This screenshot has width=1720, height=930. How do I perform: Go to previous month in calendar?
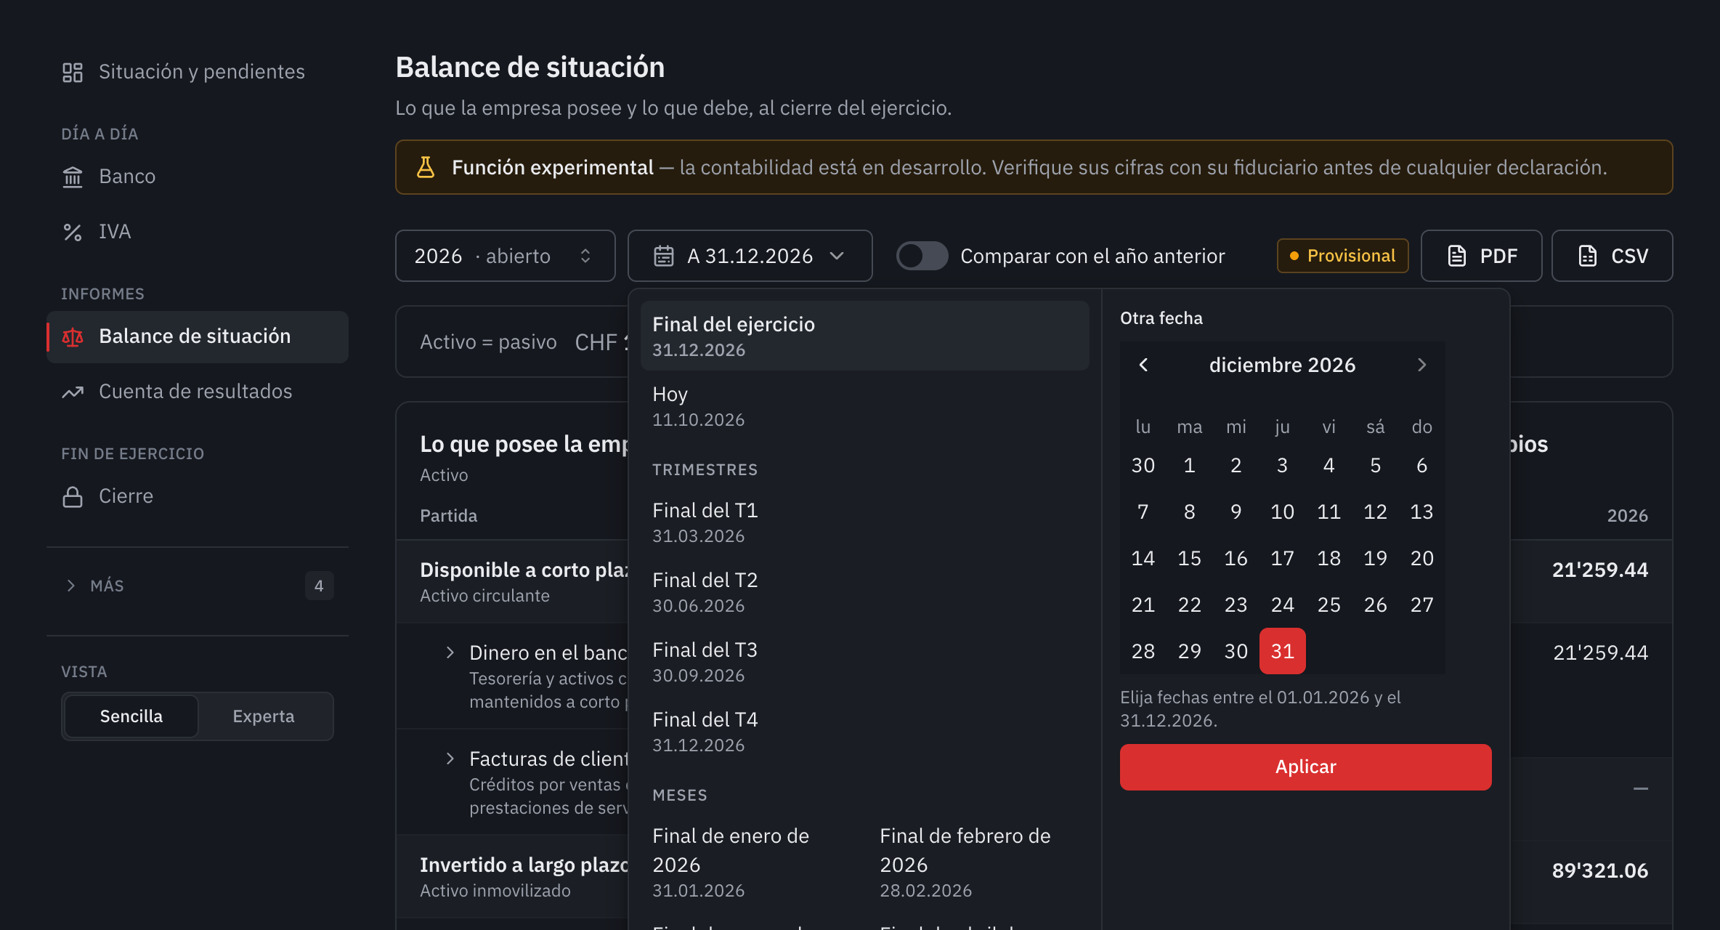[1143, 365]
